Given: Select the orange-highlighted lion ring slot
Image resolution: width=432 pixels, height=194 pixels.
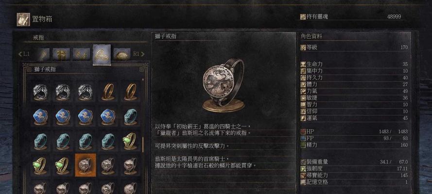Looking at the screenshot, I should [86, 165].
